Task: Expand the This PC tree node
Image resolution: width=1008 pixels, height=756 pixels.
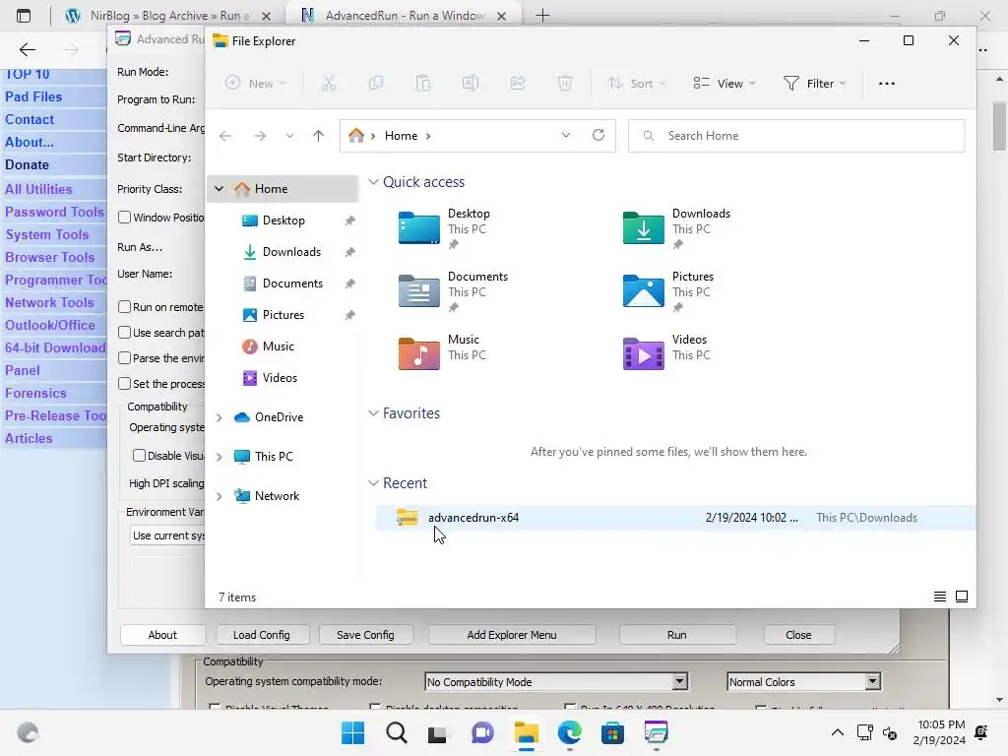Action: (x=220, y=457)
